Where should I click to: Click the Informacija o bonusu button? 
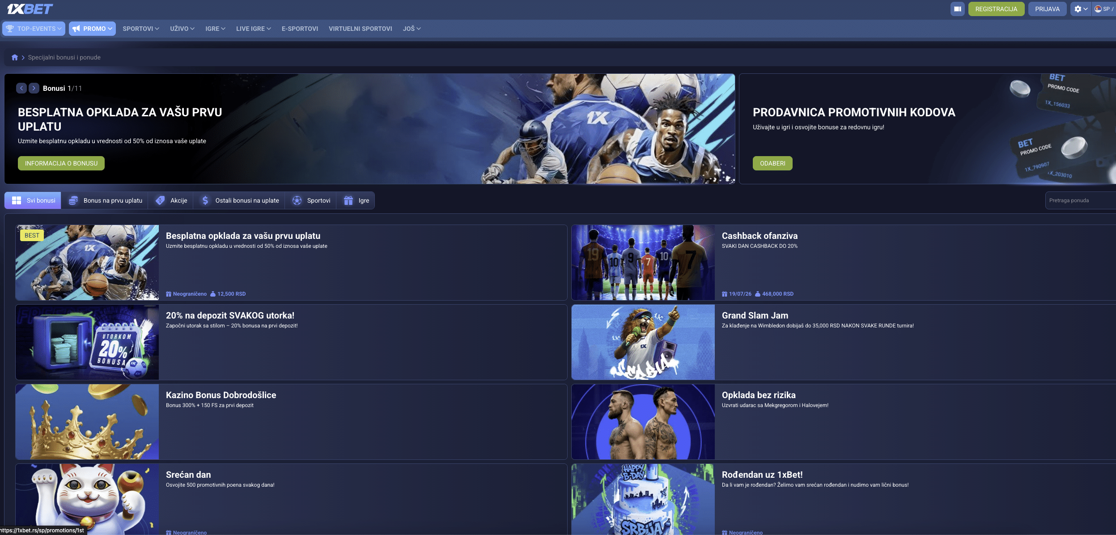coord(61,163)
